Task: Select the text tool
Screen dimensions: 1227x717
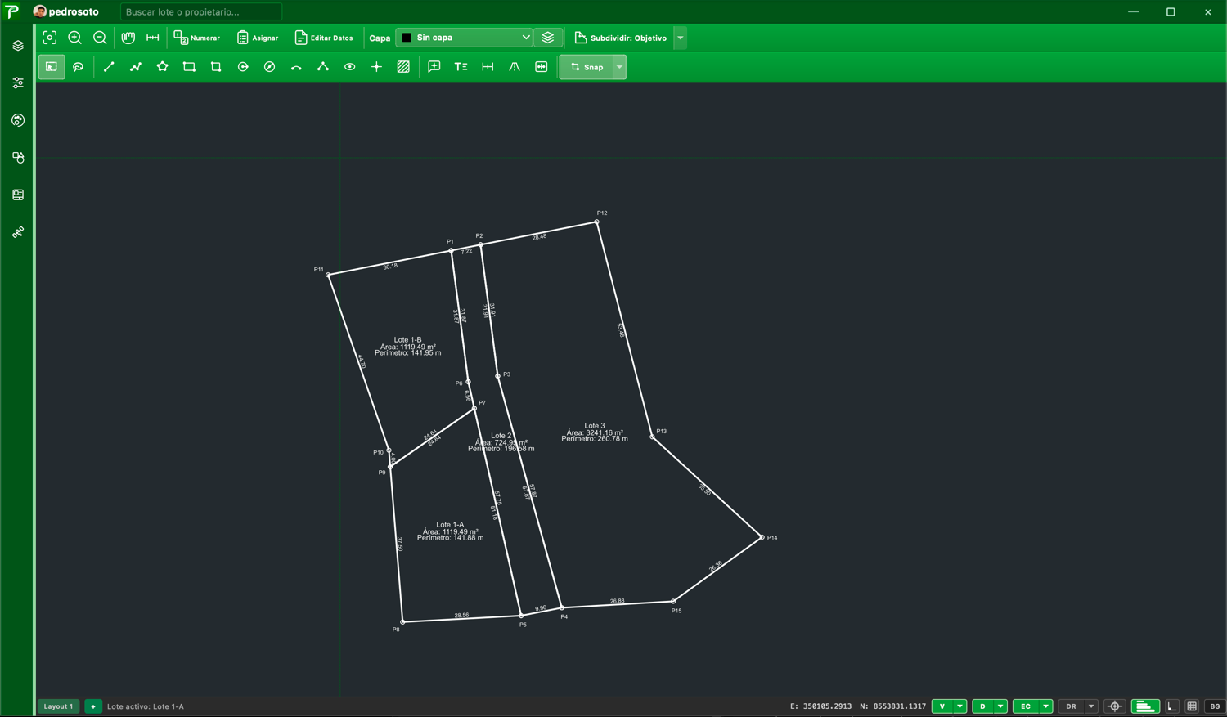Action: (x=461, y=67)
